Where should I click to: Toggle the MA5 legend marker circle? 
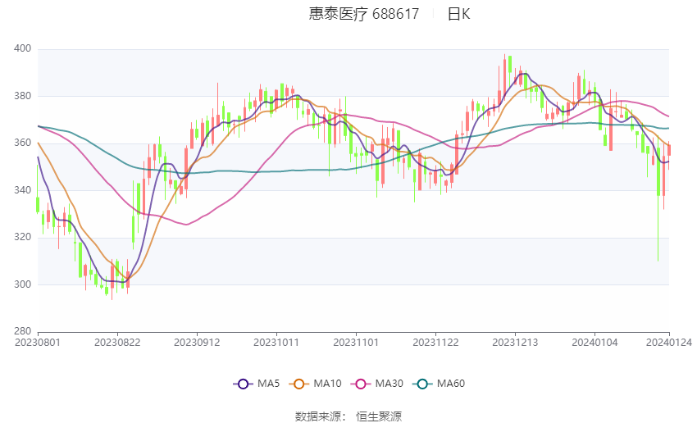[243, 384]
